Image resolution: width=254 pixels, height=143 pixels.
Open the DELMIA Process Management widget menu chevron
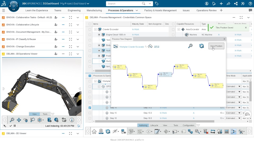click(x=248, y=17)
